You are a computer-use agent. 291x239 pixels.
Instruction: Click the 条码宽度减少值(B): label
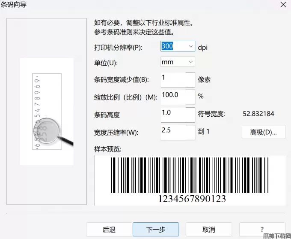[x=122, y=80]
